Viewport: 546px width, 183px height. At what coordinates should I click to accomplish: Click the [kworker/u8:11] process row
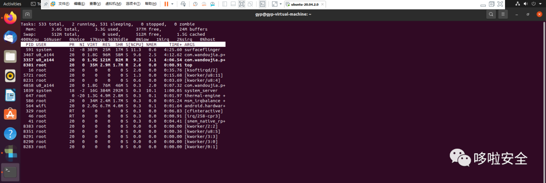click(x=123, y=75)
